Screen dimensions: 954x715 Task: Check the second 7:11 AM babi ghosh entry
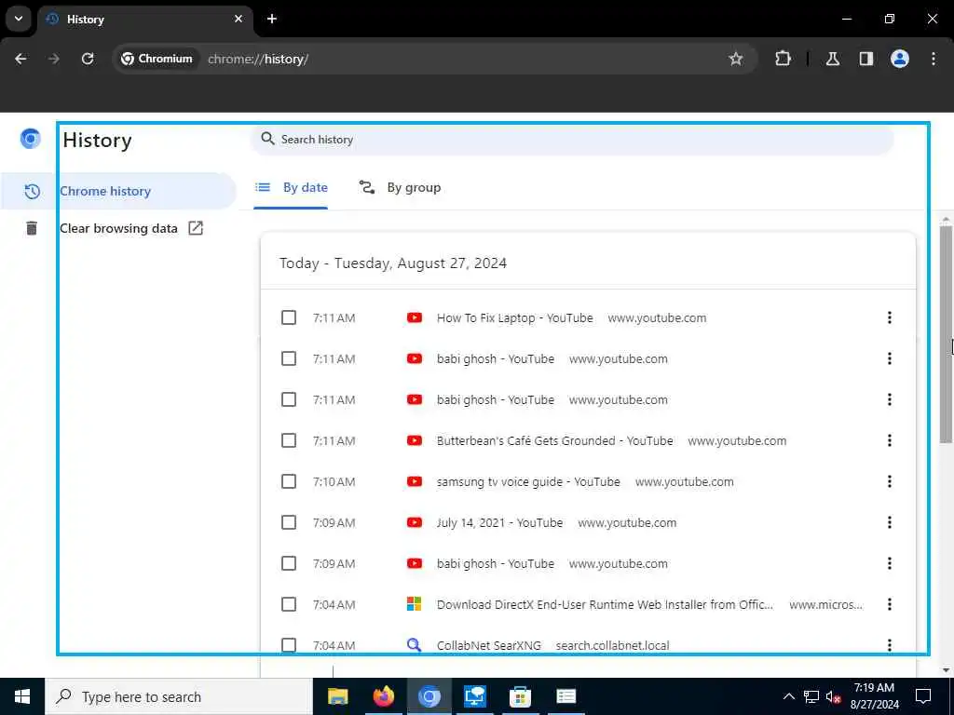289,399
